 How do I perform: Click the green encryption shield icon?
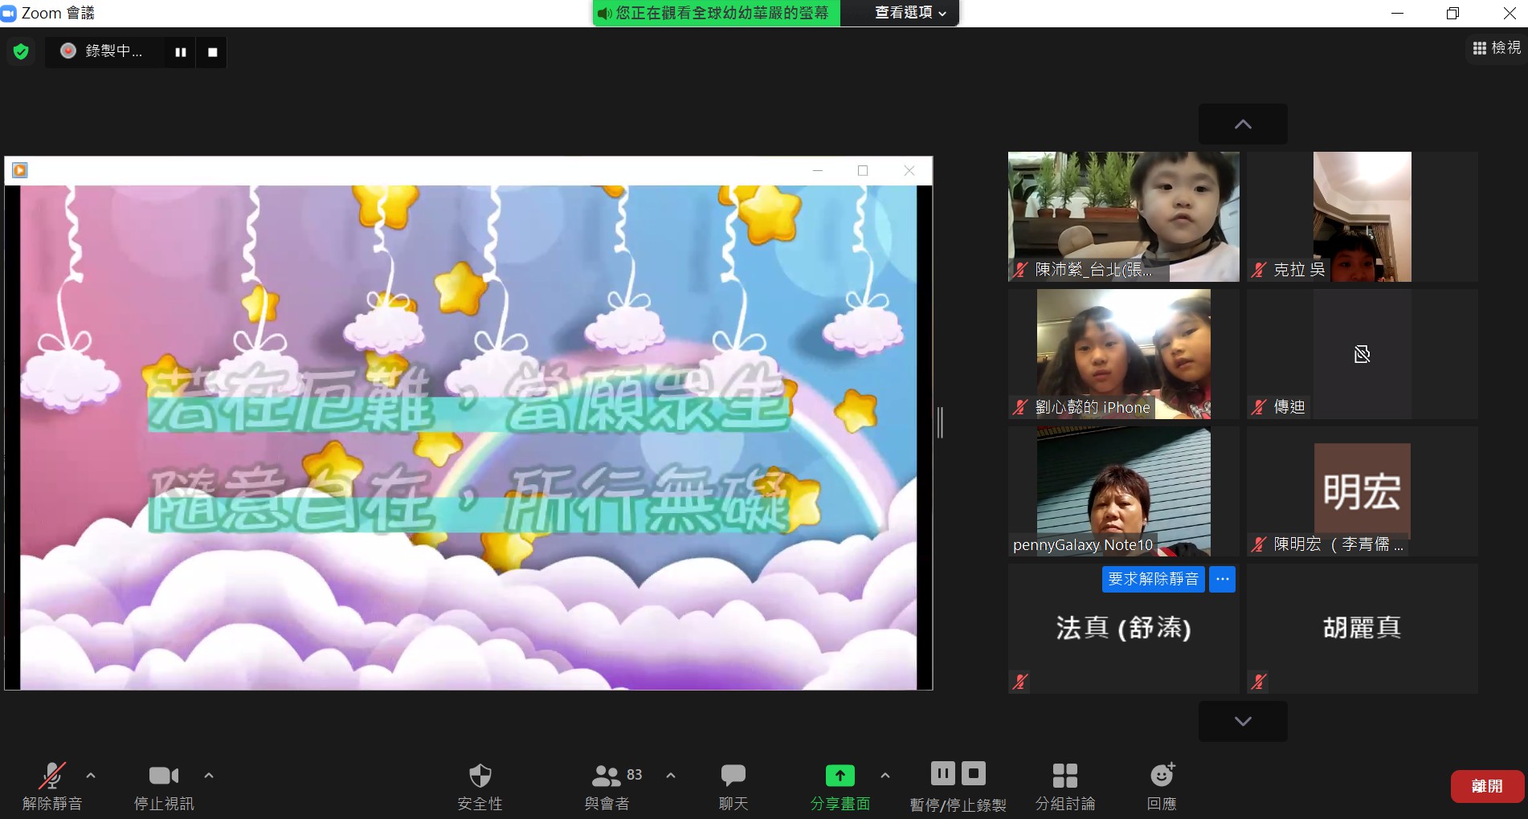tap(22, 52)
